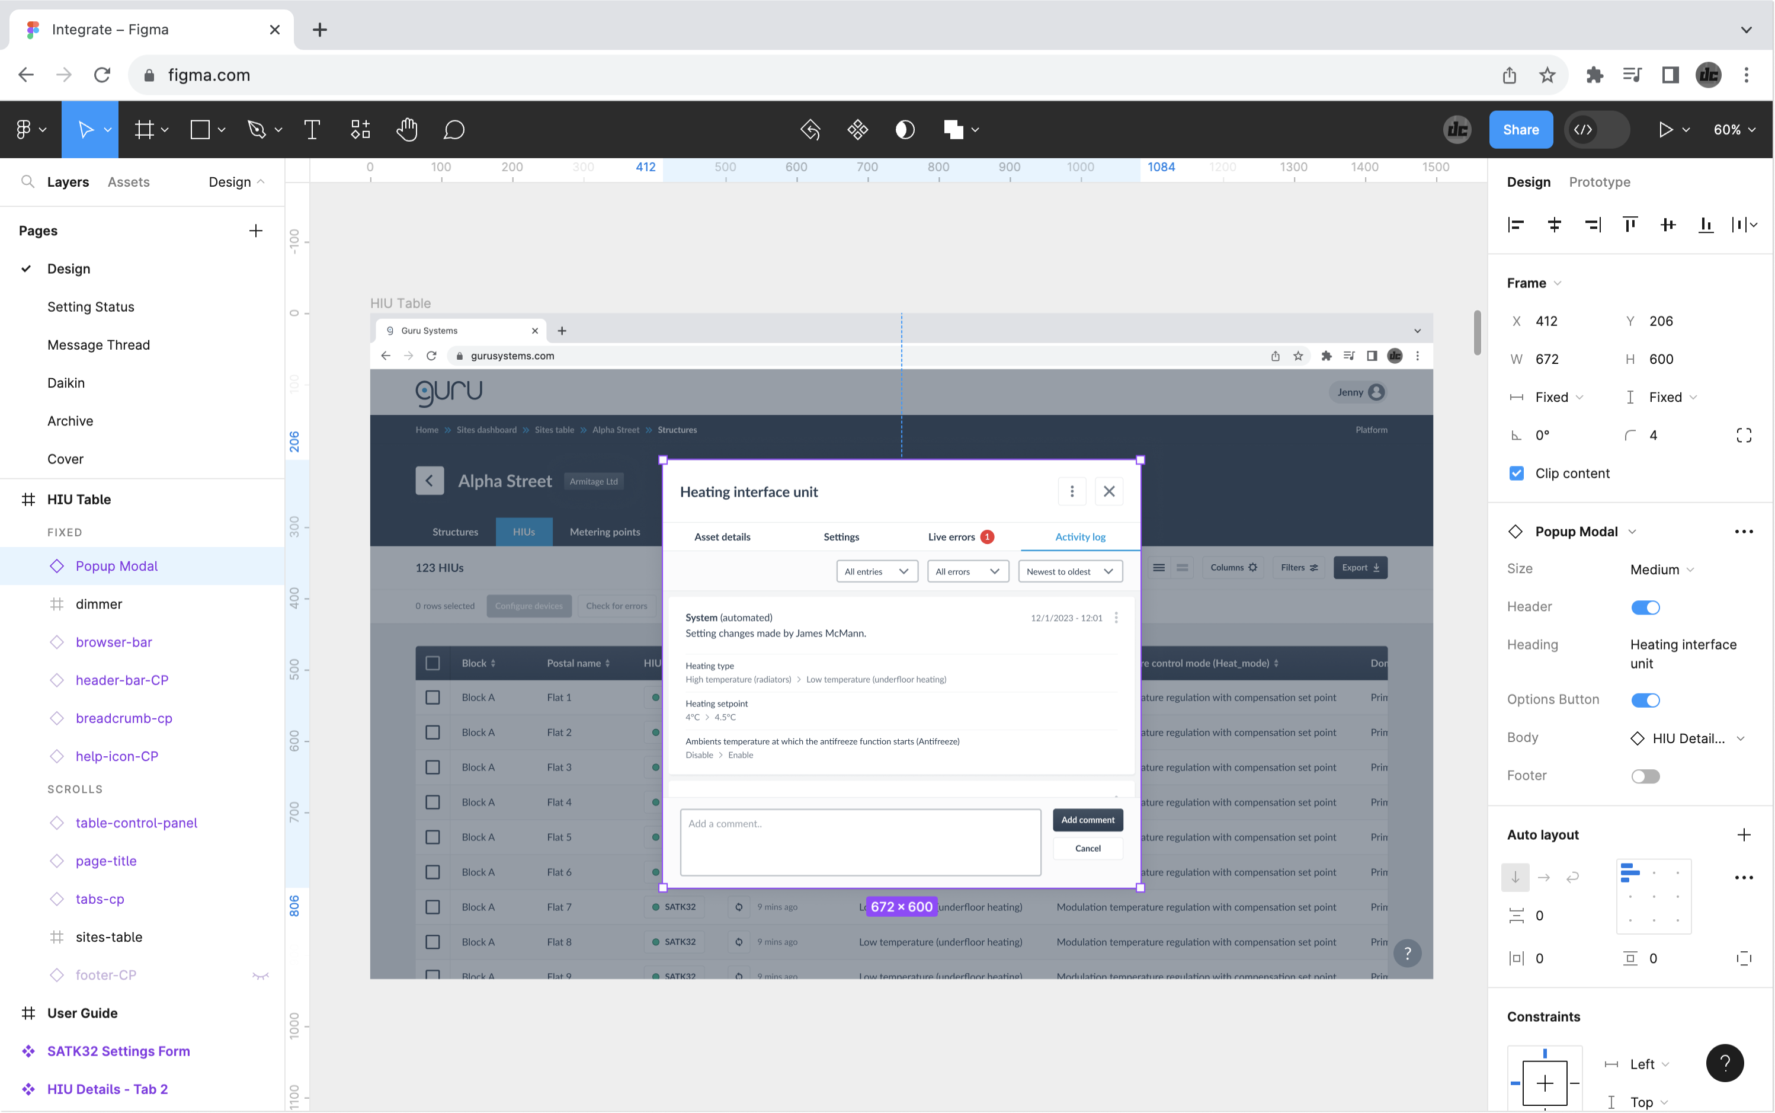Open the Design tab in right panel
Image resolution: width=1775 pixels, height=1113 pixels.
[1528, 181]
